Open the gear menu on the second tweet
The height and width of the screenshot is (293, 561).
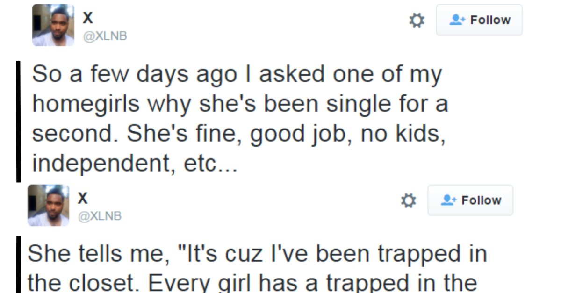click(x=408, y=201)
